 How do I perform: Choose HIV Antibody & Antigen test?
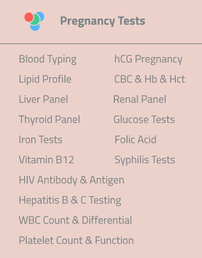(72, 180)
